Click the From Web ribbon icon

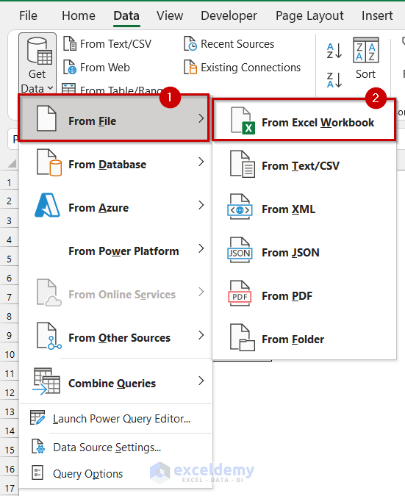tap(70, 67)
